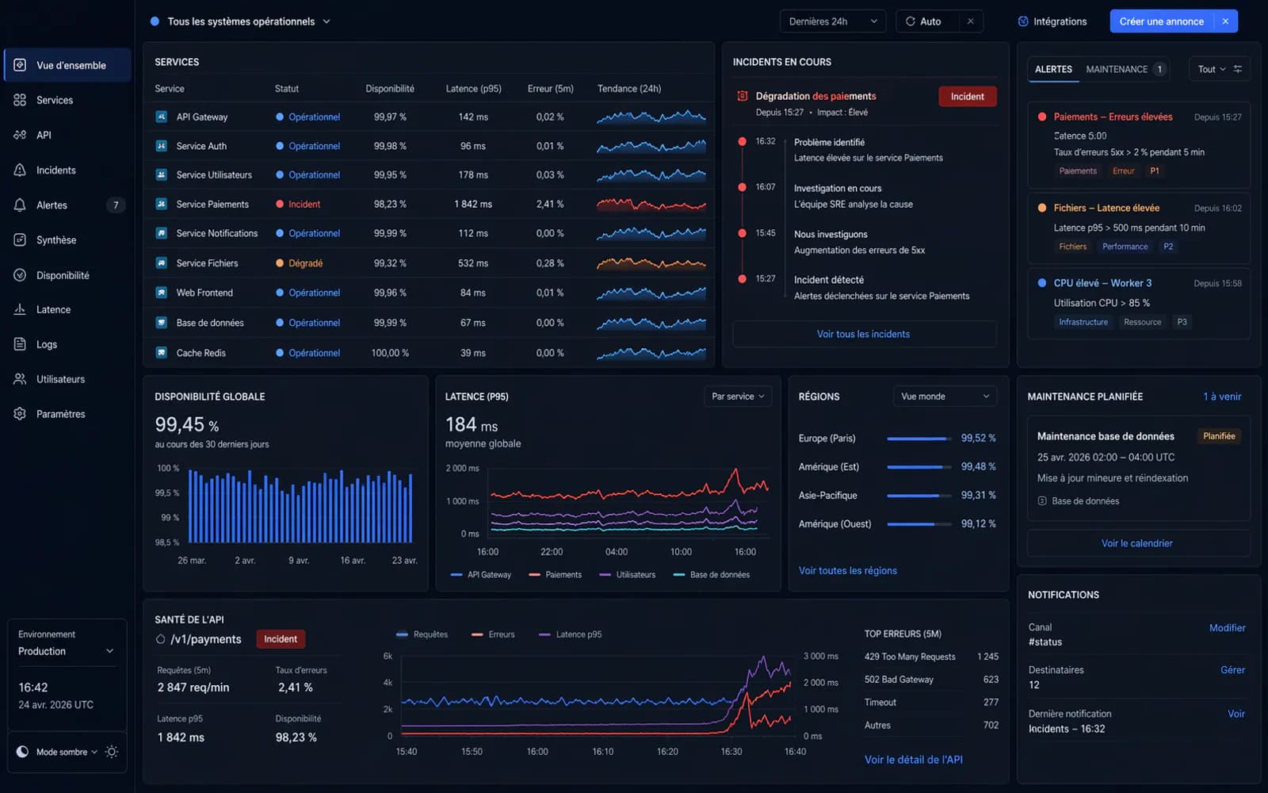
Task: Click the Disponibilité check icon in sidebar
Action: click(20, 274)
